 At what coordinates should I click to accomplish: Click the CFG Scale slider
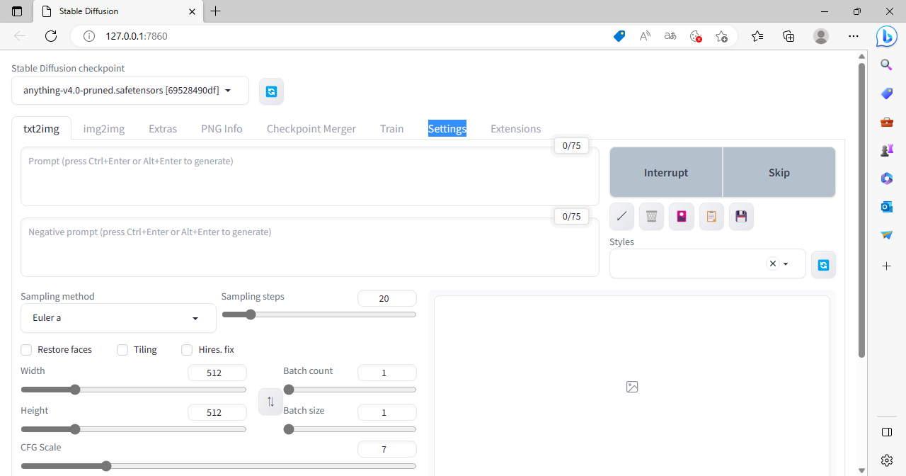(219, 466)
